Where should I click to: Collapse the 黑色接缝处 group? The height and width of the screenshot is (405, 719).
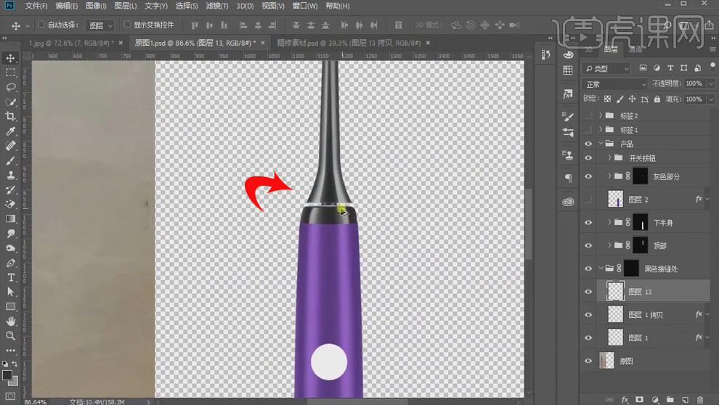[600, 269]
